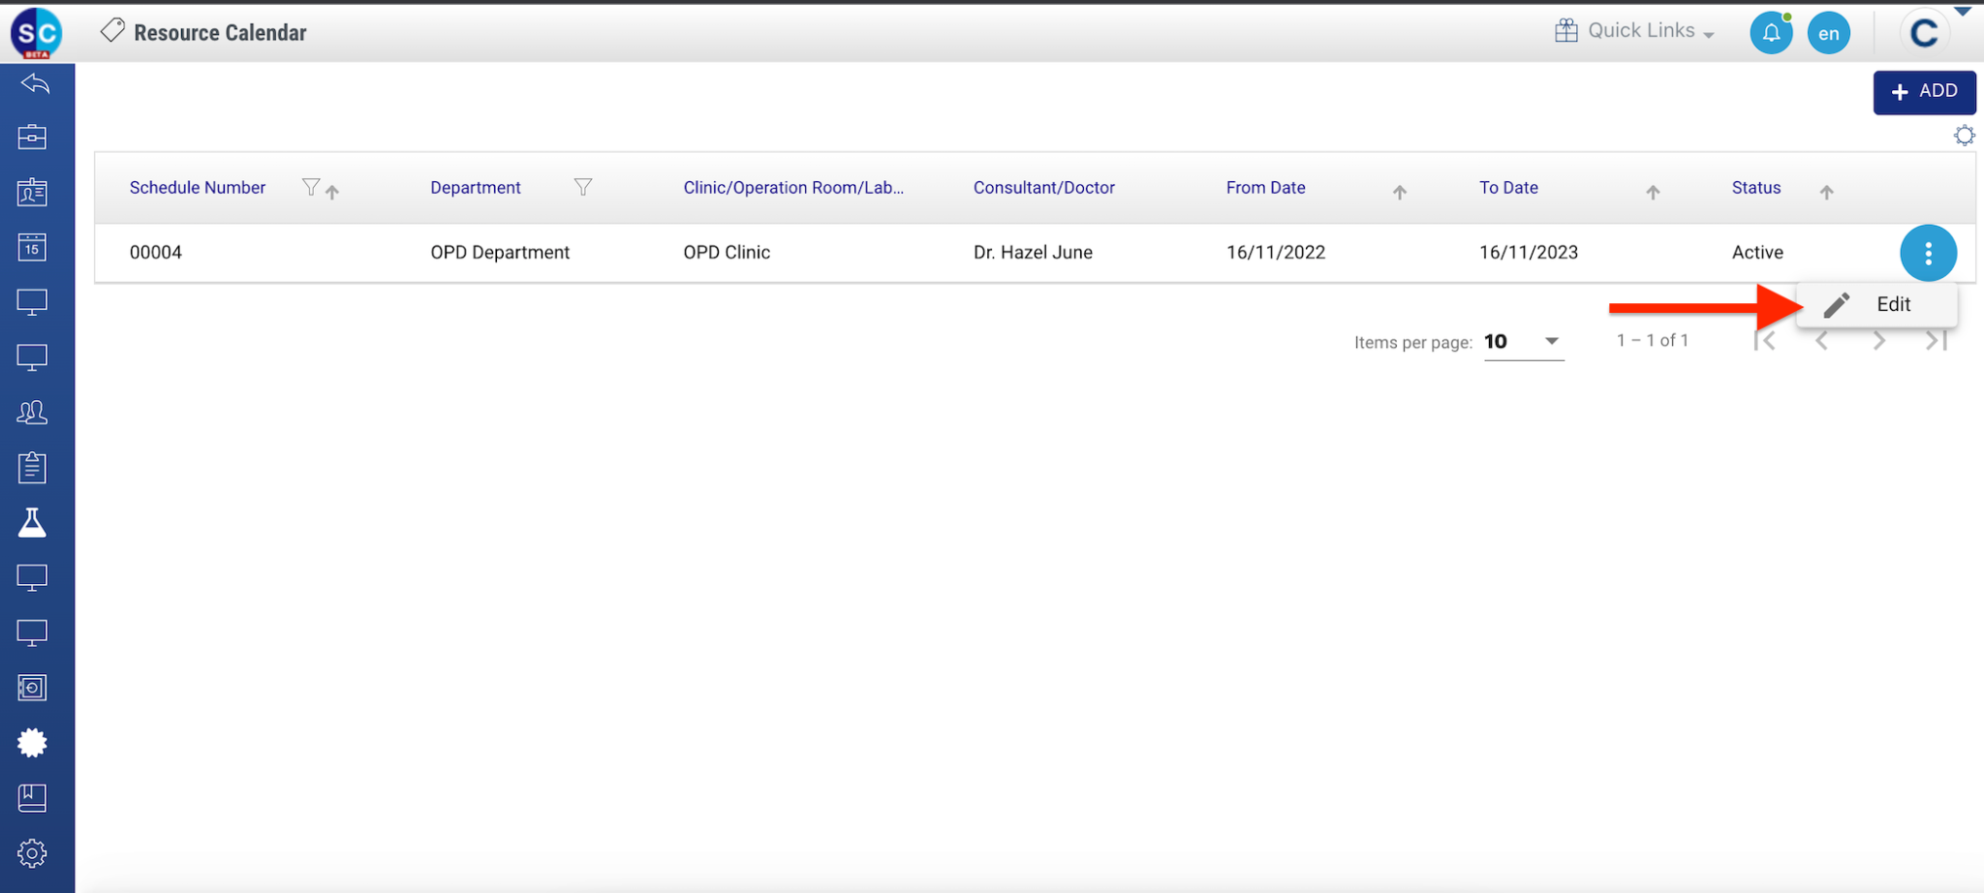Toggle Status column sort arrow
The width and height of the screenshot is (1984, 893).
(1826, 192)
